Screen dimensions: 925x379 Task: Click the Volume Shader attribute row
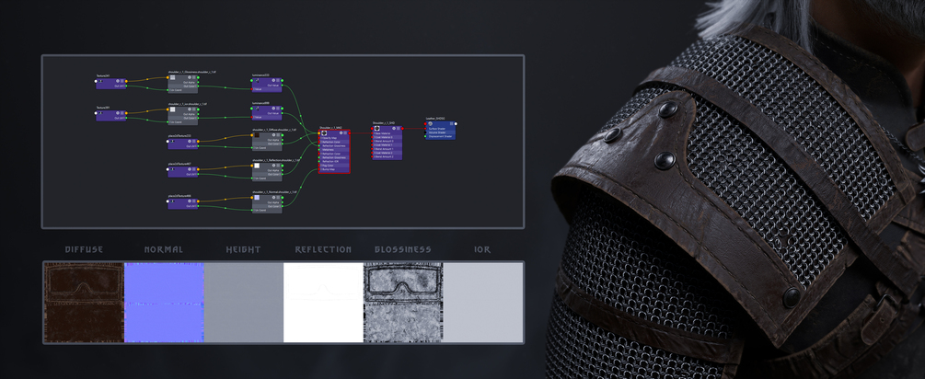(x=440, y=132)
